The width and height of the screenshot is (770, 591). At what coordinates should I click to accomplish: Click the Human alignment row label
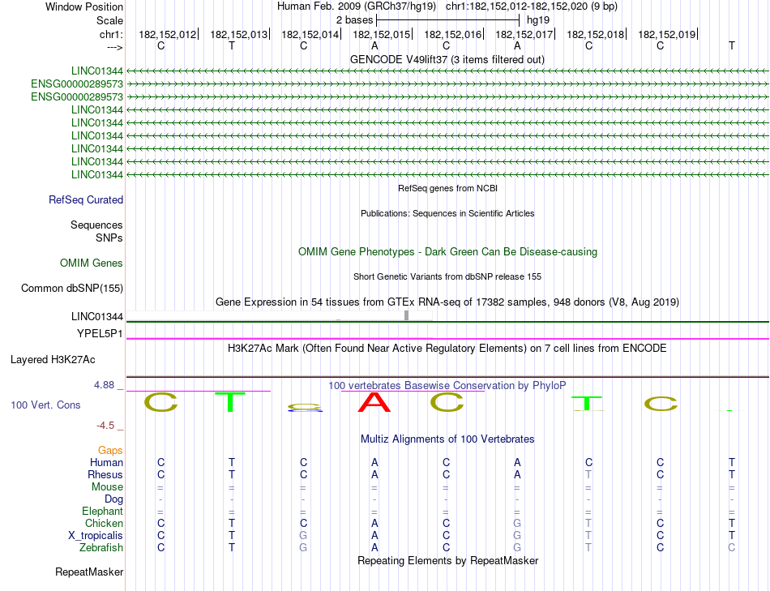coord(106,462)
